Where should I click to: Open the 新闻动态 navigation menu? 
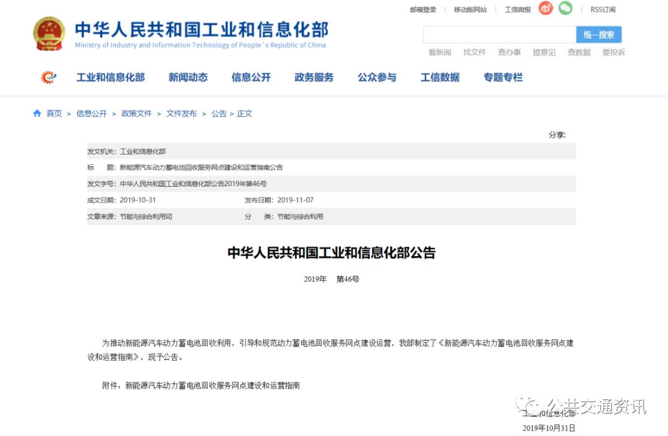tap(188, 77)
